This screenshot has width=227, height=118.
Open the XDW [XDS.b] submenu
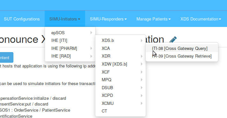(x=121, y=64)
